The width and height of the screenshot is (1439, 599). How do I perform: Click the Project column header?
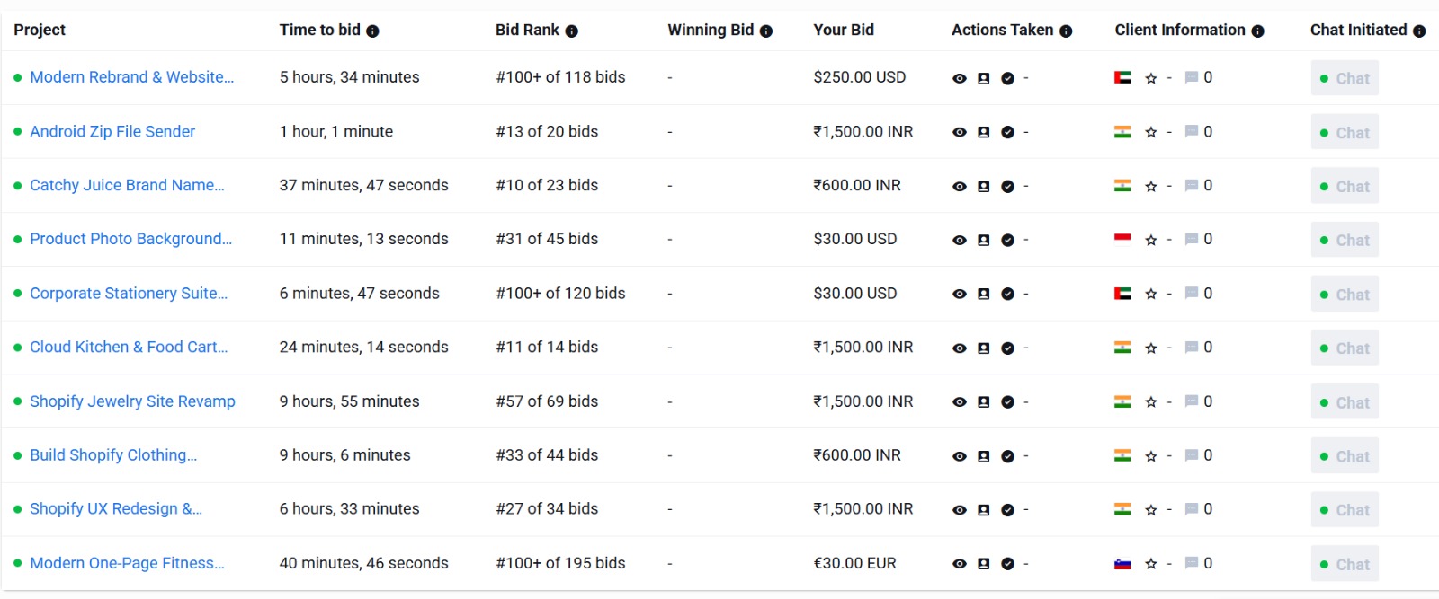40,30
